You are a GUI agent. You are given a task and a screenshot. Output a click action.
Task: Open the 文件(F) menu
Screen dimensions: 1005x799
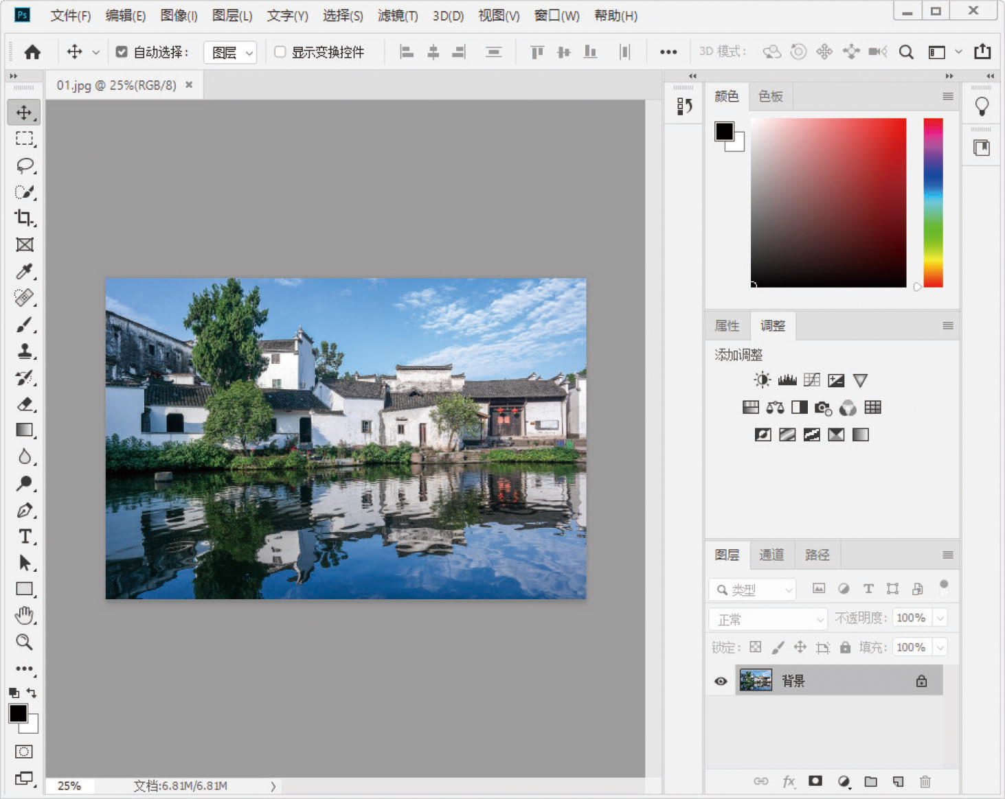(71, 15)
